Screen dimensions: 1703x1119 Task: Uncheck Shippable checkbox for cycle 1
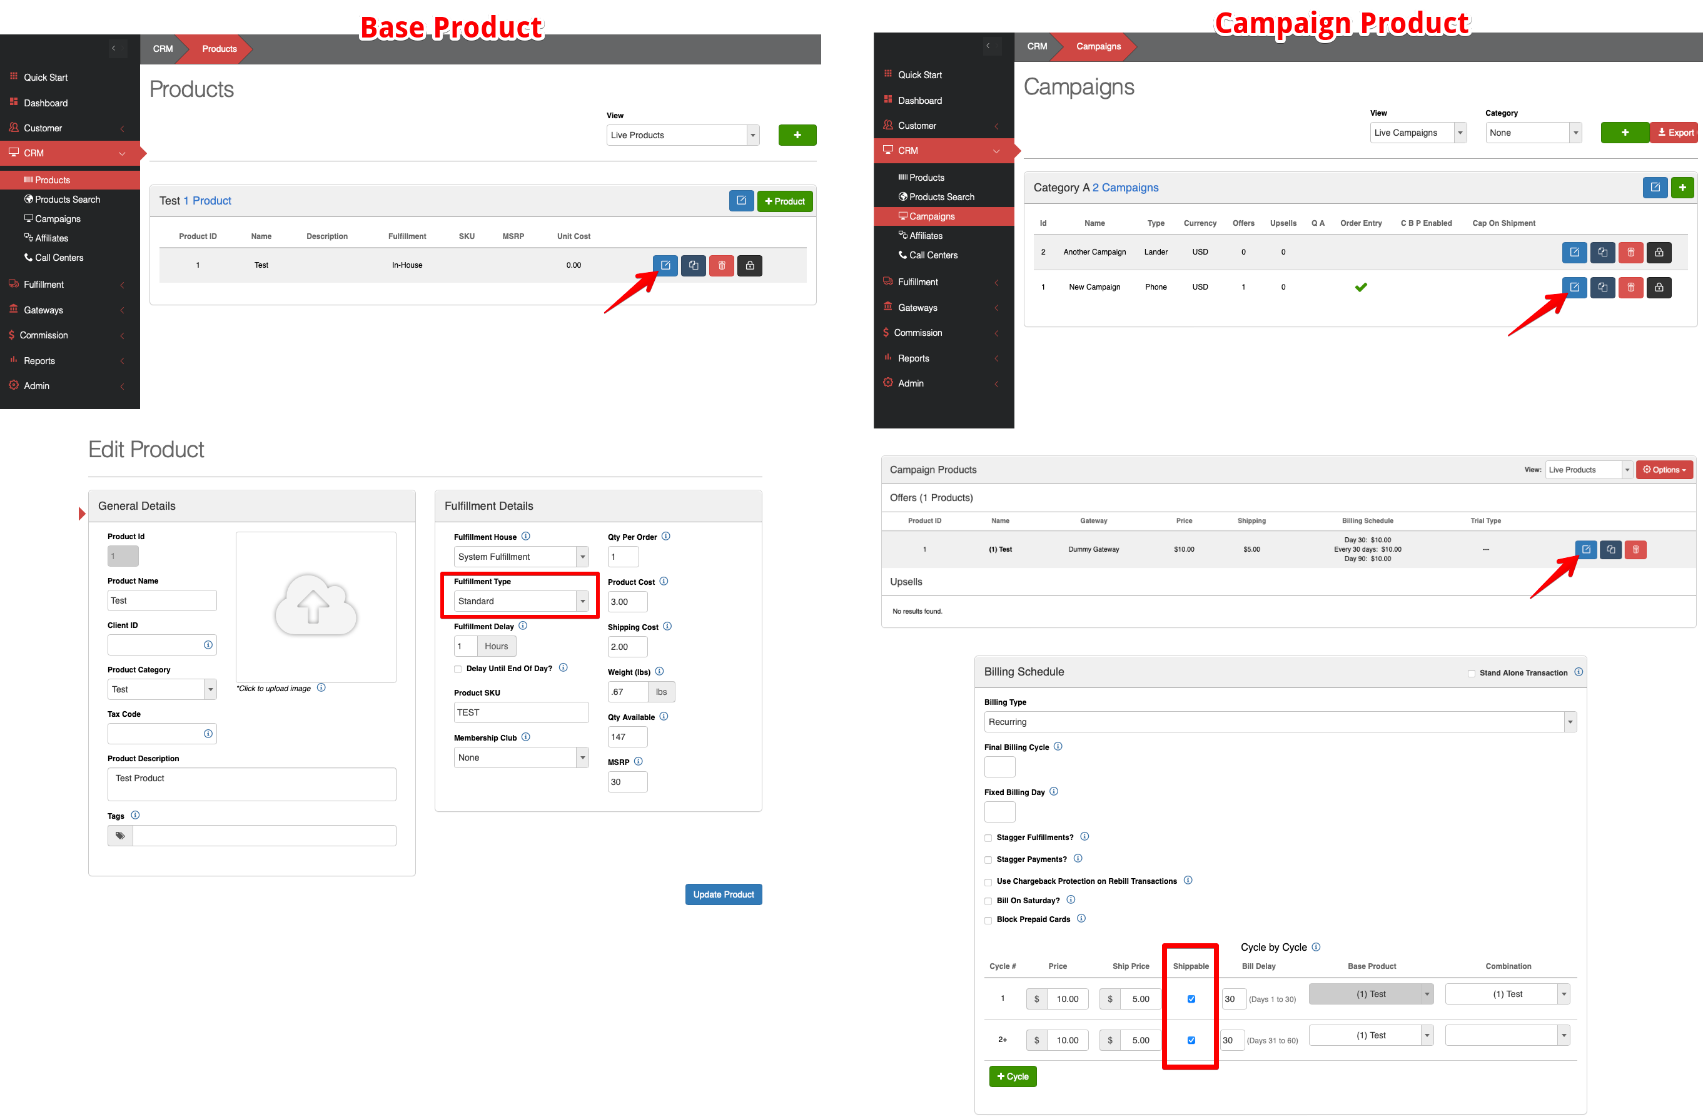click(1191, 999)
